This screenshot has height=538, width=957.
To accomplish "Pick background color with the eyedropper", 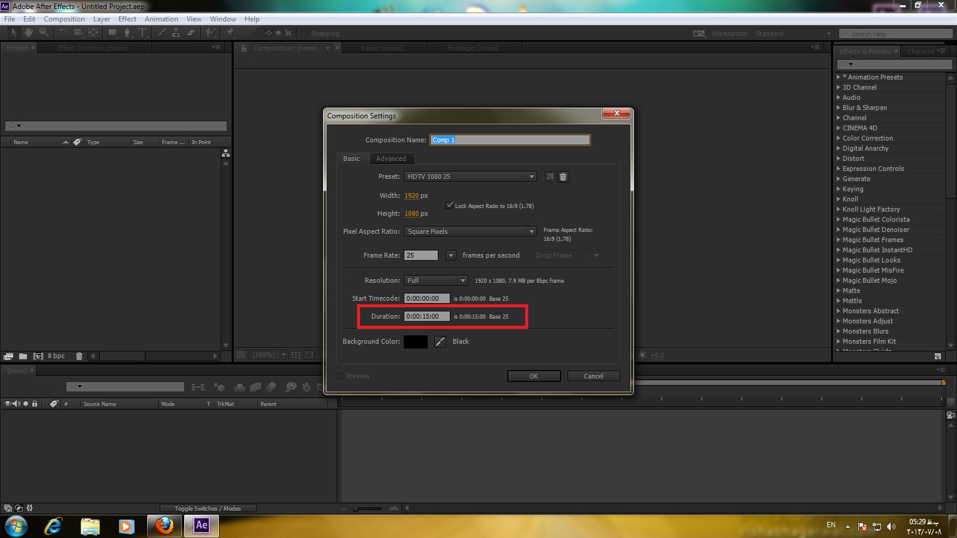I will pos(440,342).
